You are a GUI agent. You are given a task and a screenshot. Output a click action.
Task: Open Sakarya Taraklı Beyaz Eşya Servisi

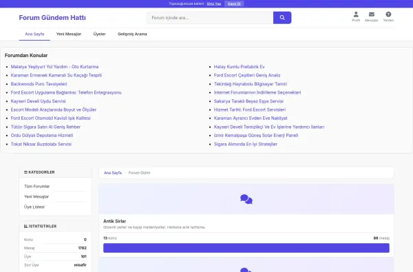click(x=248, y=101)
